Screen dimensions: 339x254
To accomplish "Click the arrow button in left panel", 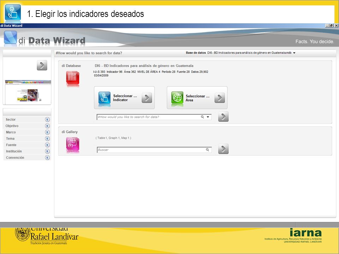I will coord(42,65).
